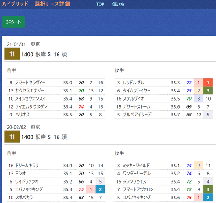Viewport: 216px width, 203px height.
Task: Click the race 11 badge for 21-01/31
Action: (12, 54)
